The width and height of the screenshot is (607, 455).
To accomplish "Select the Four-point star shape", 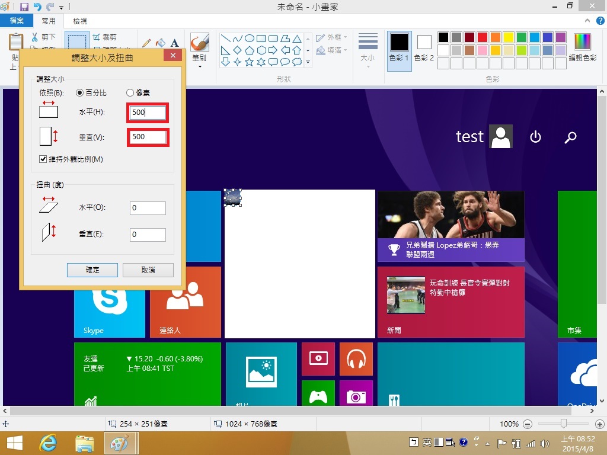I will (237, 62).
